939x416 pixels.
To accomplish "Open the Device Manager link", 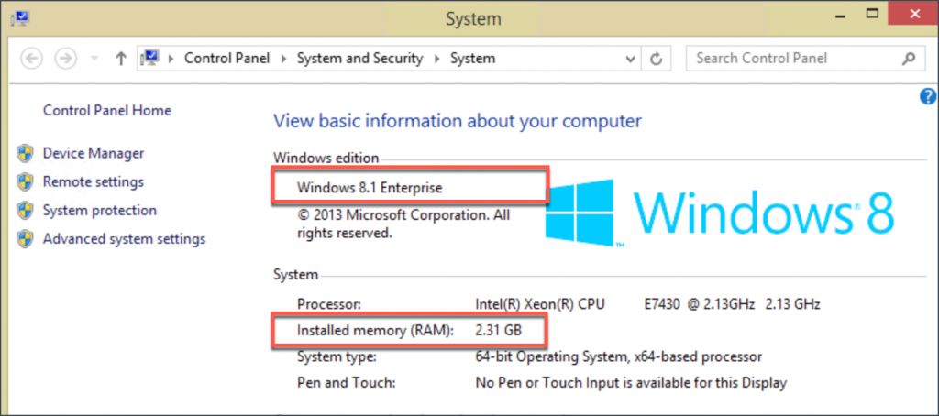I will tap(94, 154).
